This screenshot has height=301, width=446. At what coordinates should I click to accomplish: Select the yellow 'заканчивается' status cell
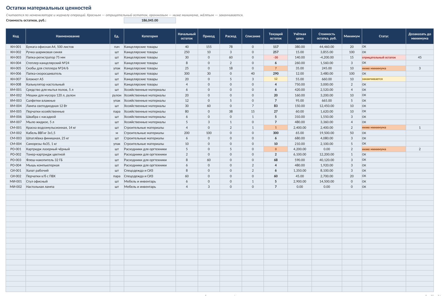(384, 79)
